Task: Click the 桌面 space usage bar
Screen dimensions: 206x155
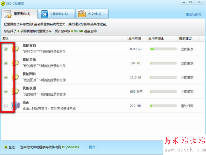Action: pos(163,106)
